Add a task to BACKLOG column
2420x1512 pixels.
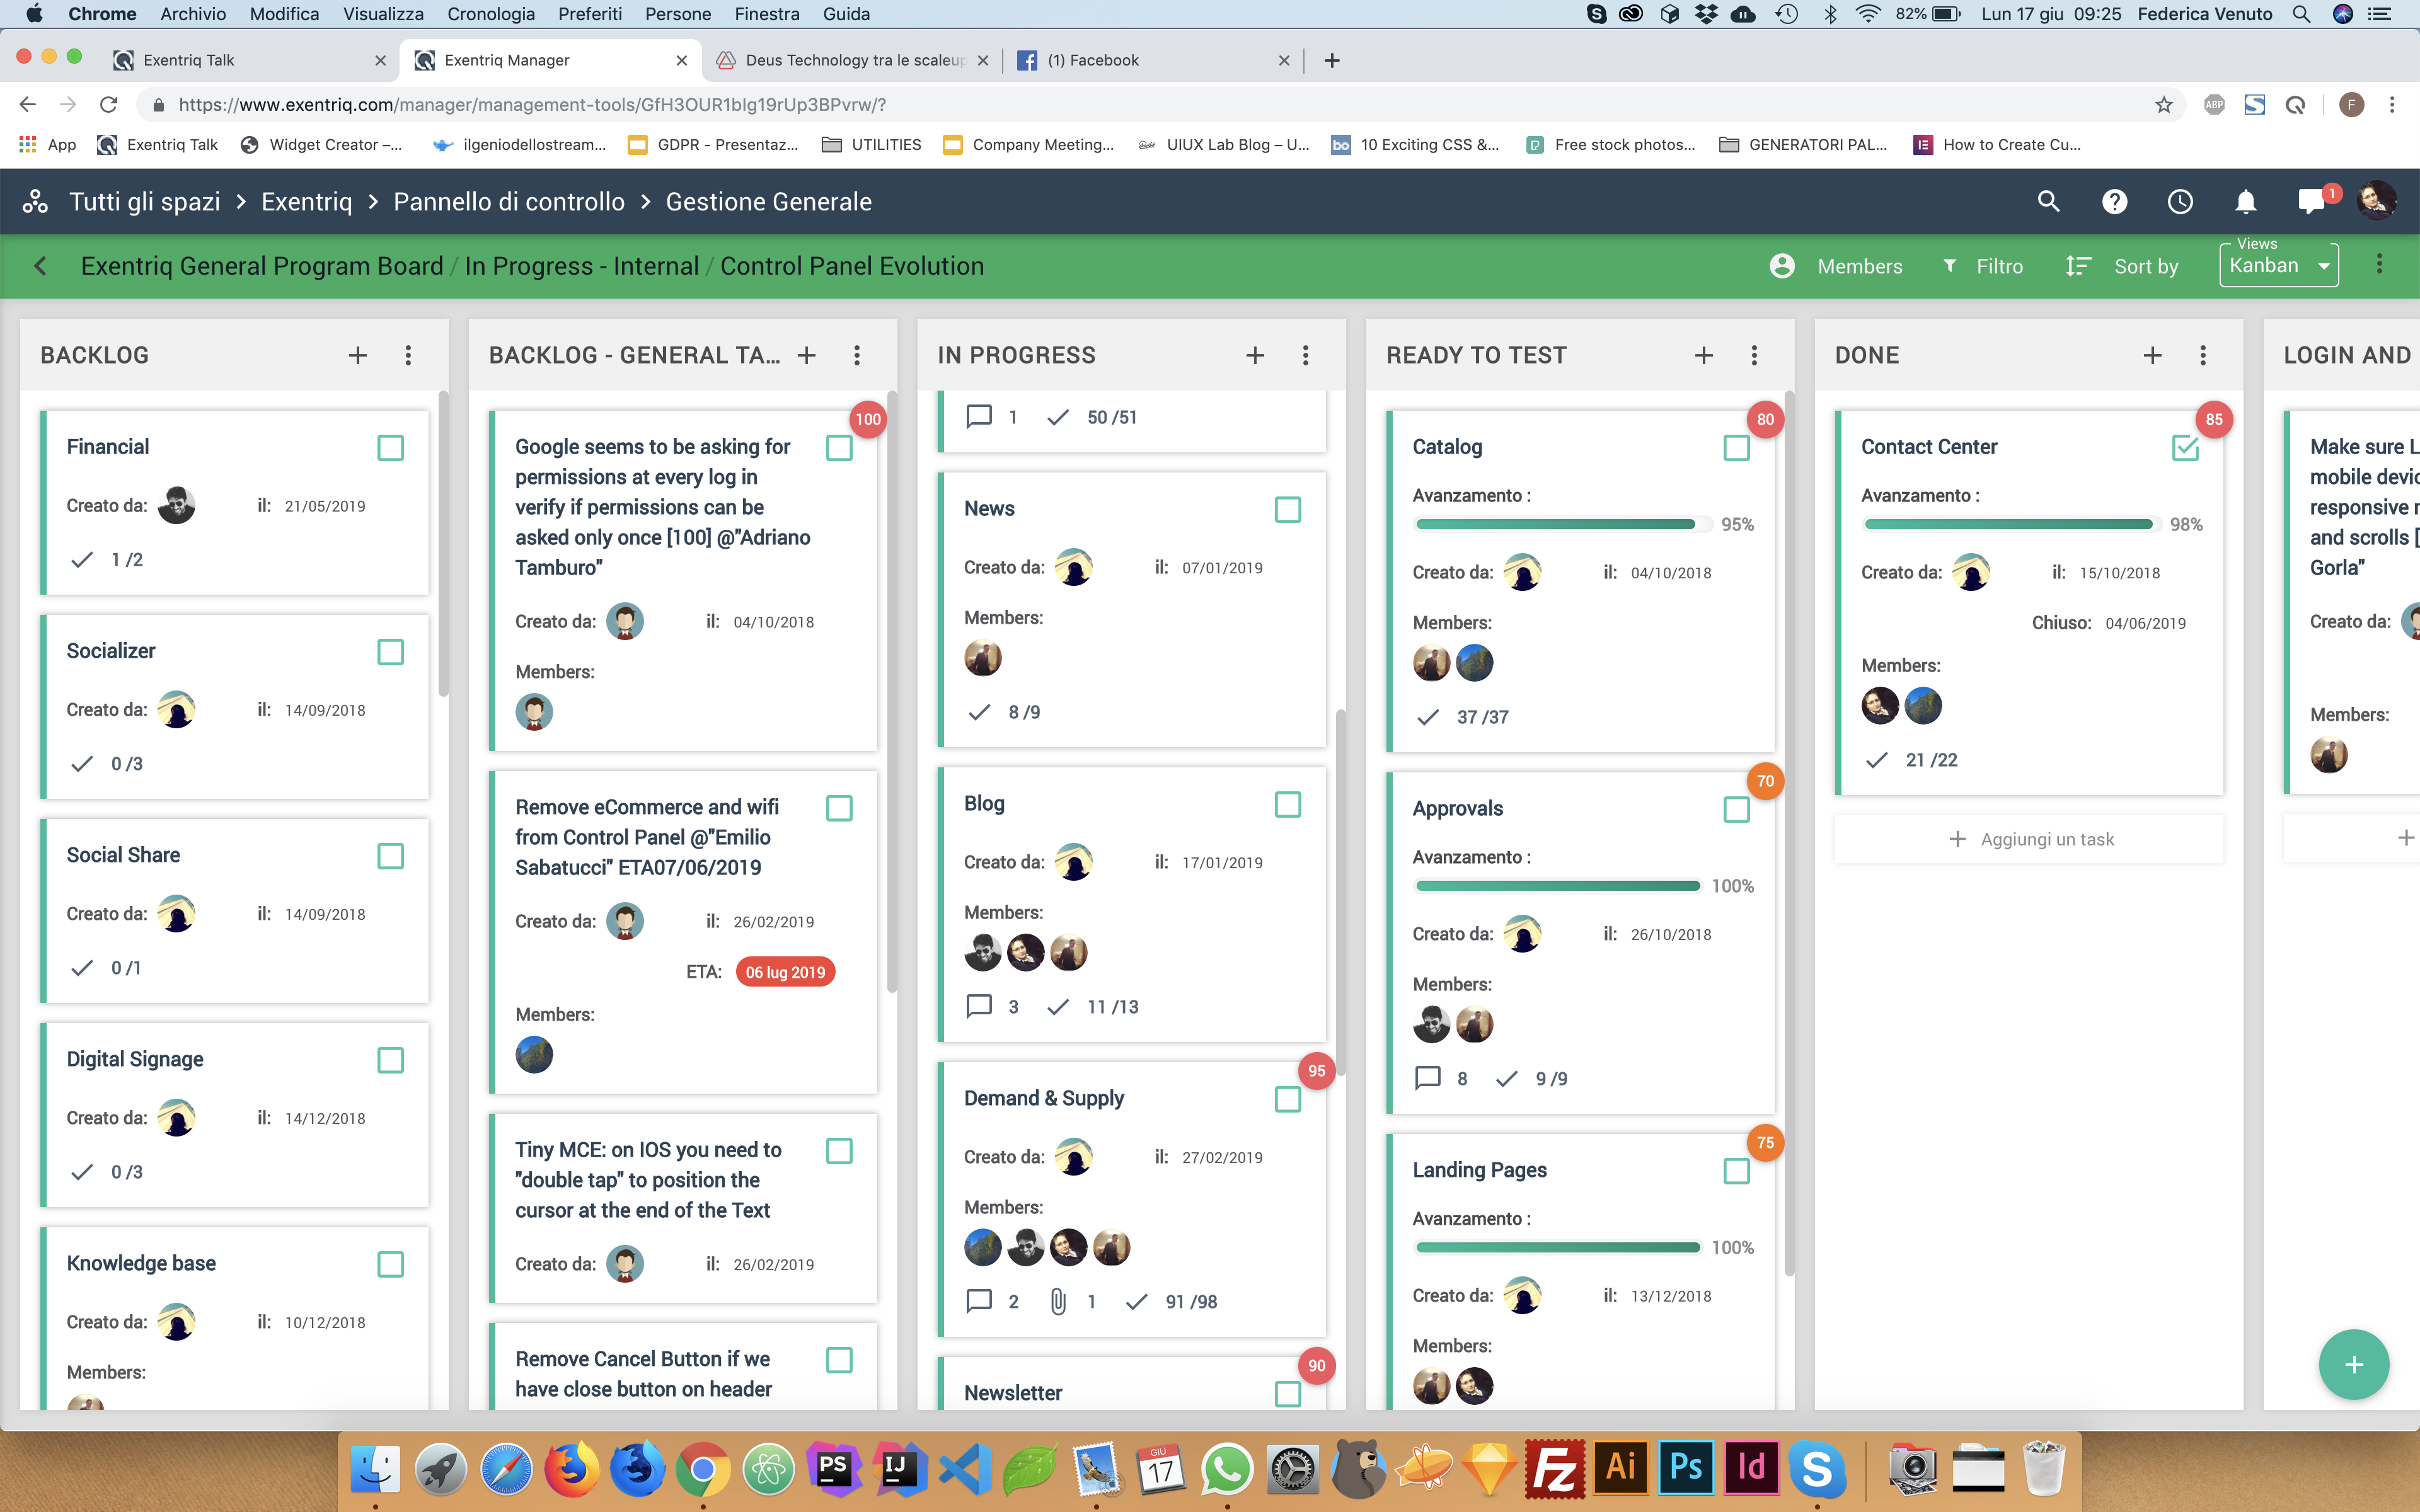click(358, 355)
